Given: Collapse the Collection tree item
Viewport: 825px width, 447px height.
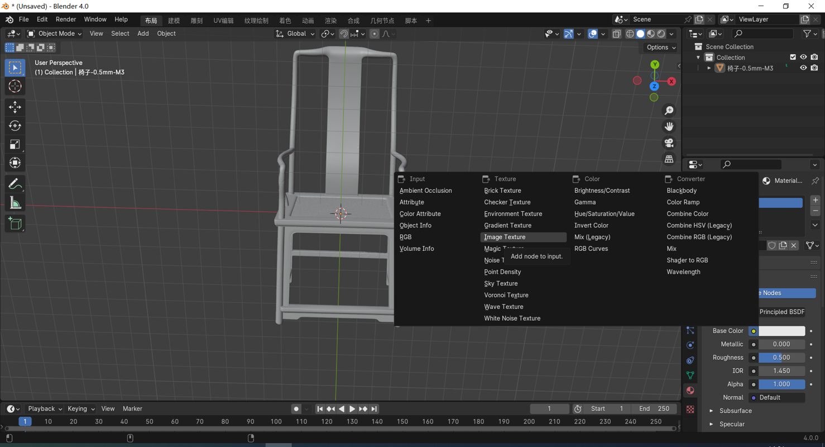Looking at the screenshot, I should (698, 58).
